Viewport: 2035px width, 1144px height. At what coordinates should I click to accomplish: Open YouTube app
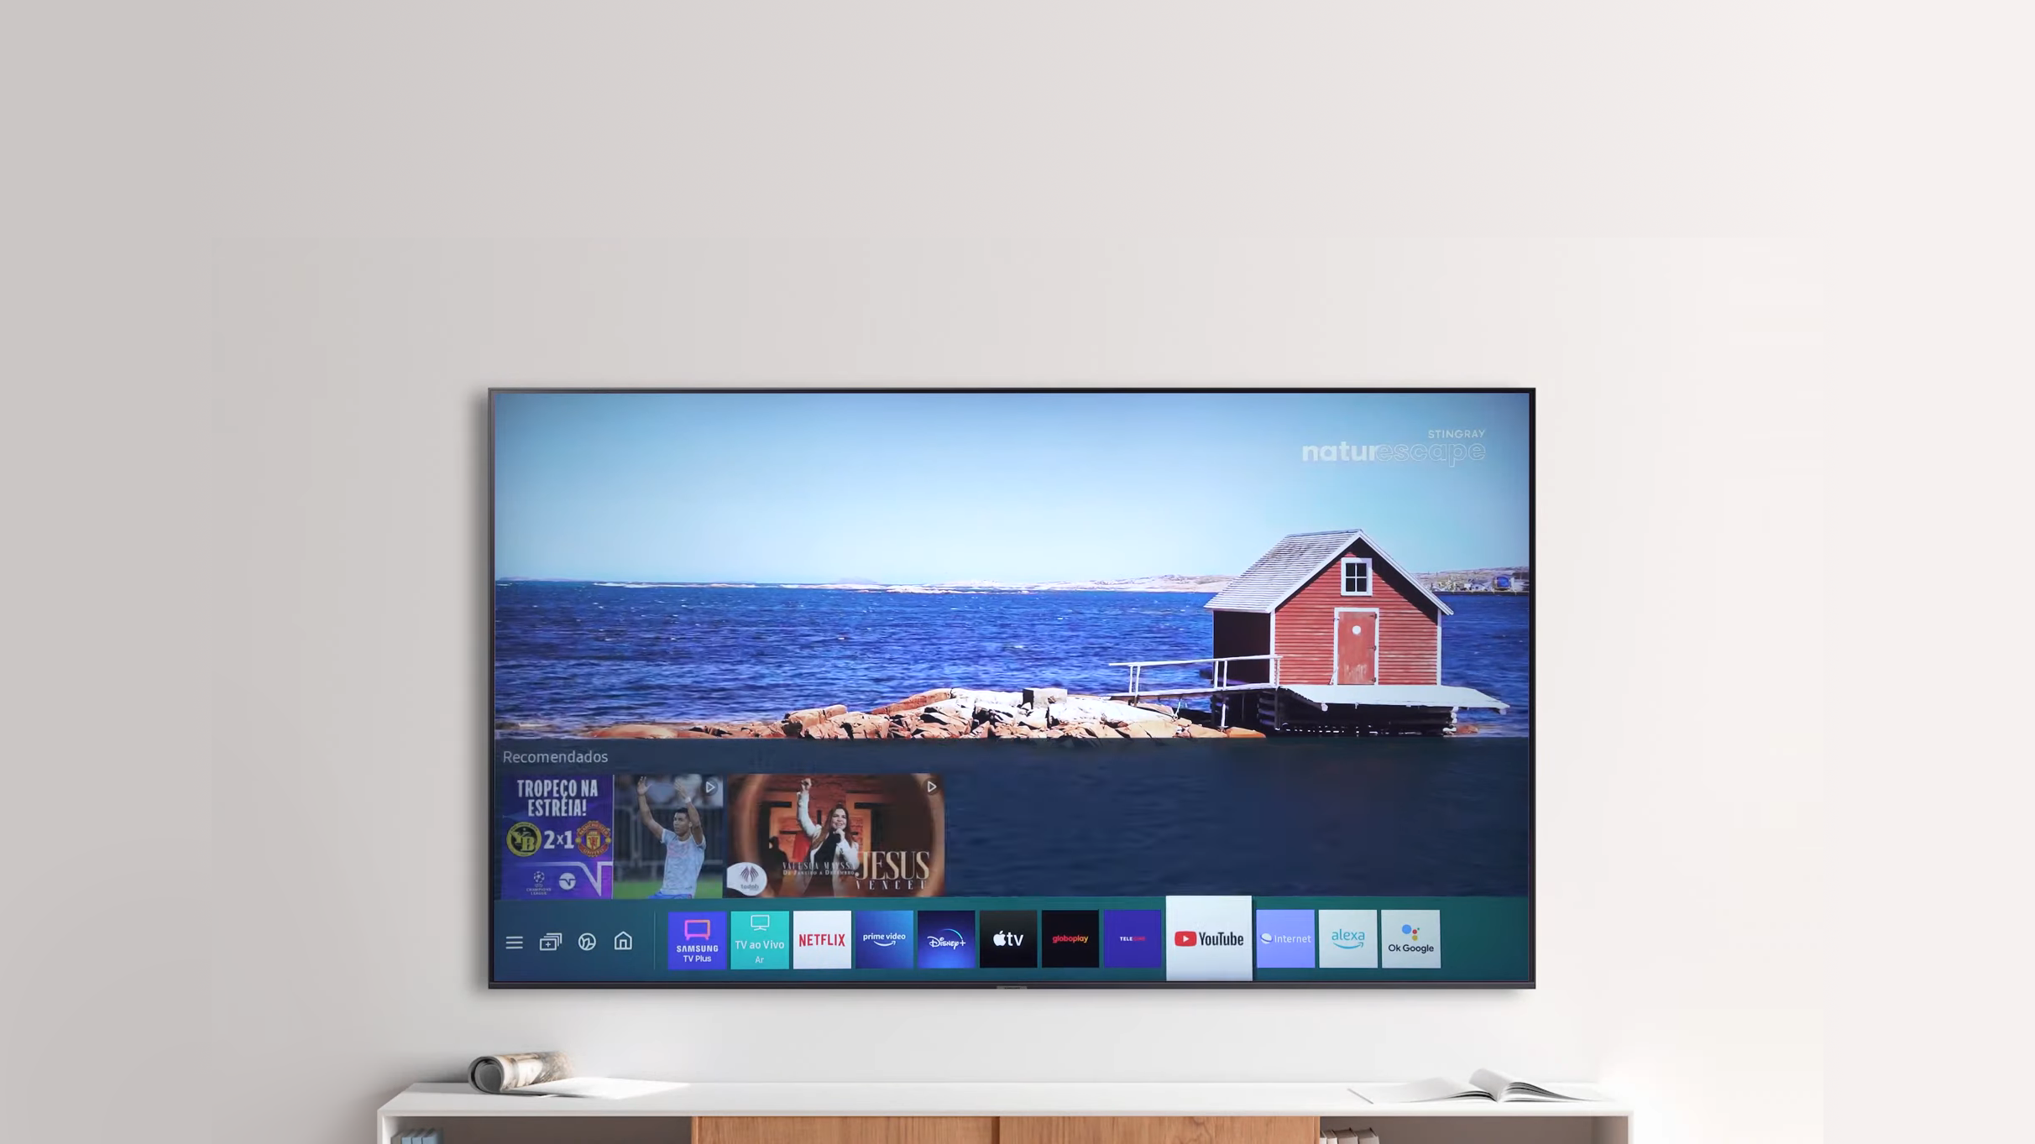point(1206,938)
